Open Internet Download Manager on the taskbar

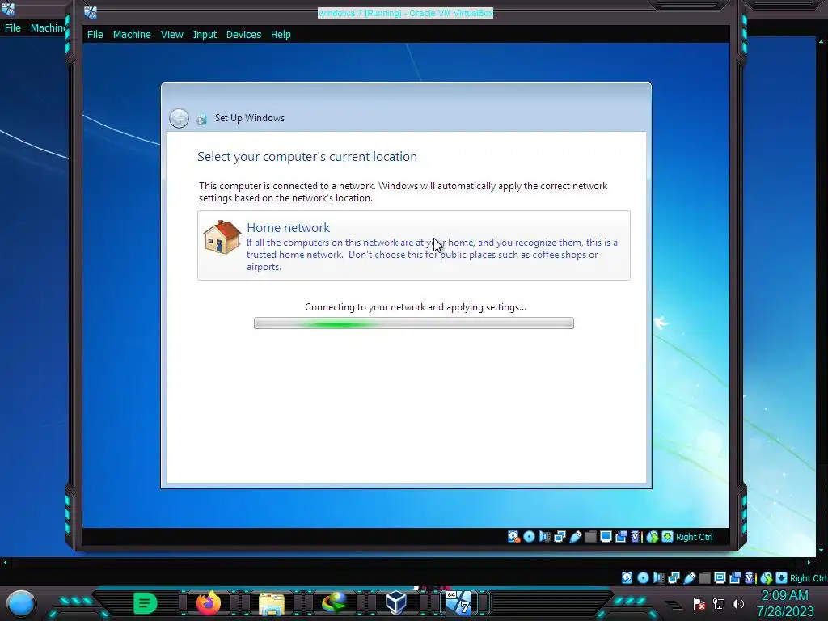(335, 603)
